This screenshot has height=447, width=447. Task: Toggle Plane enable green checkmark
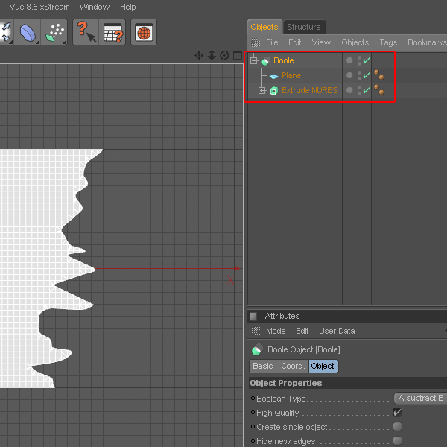coord(367,75)
